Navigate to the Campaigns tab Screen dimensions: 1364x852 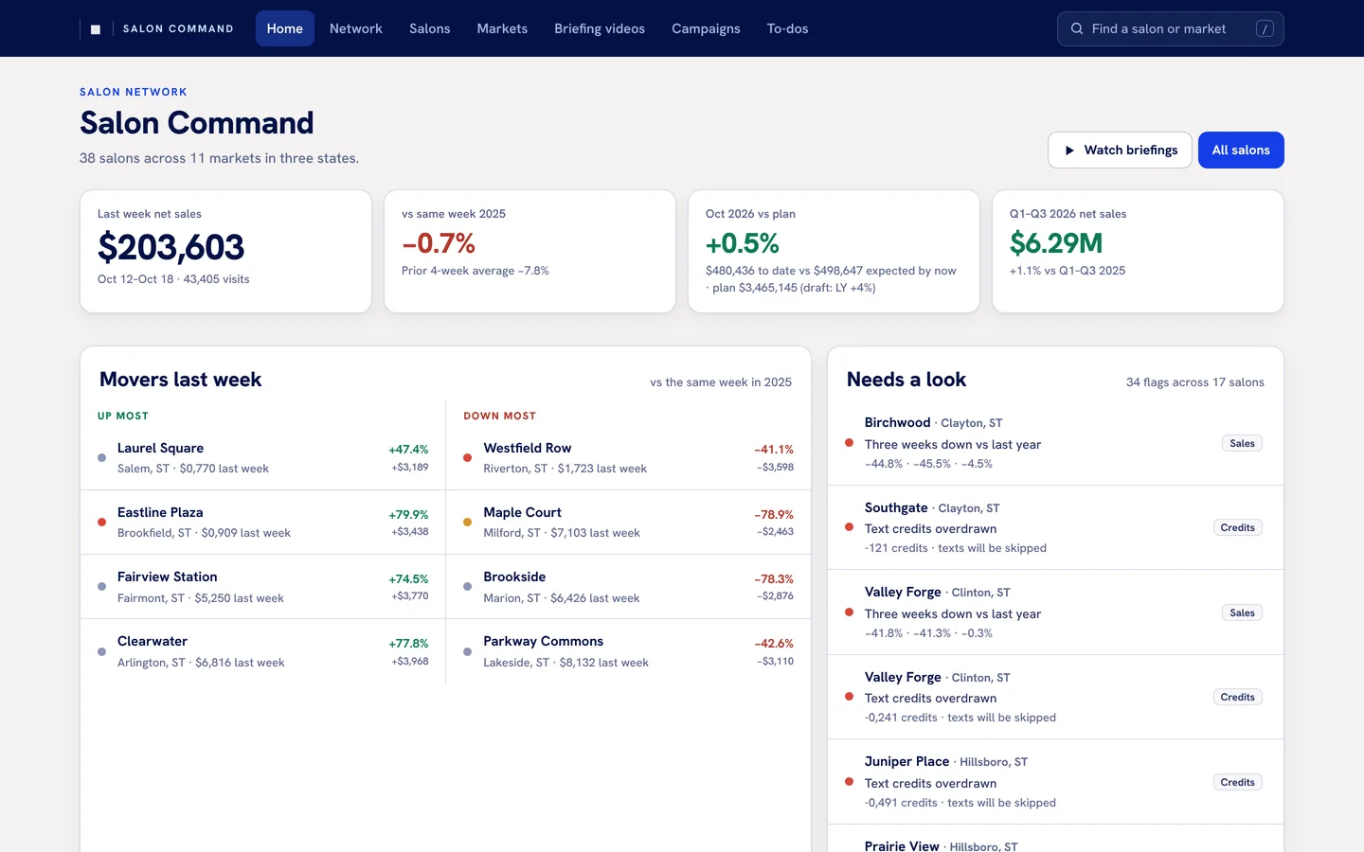tap(706, 28)
